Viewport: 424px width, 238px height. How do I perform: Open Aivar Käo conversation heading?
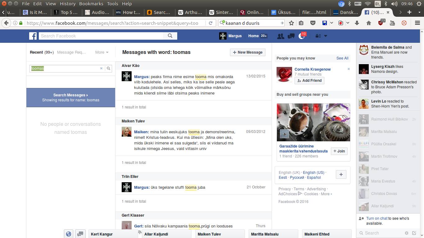click(x=130, y=66)
